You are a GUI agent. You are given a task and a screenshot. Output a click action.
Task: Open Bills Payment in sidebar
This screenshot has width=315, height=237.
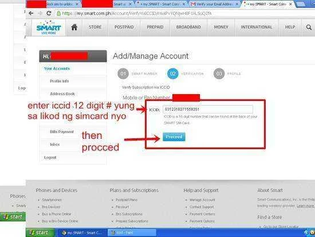tap(62, 132)
